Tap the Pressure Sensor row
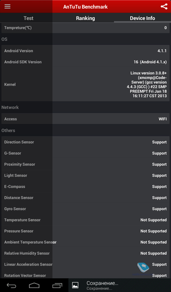Viewport: 171px width, 292px height. click(85, 231)
